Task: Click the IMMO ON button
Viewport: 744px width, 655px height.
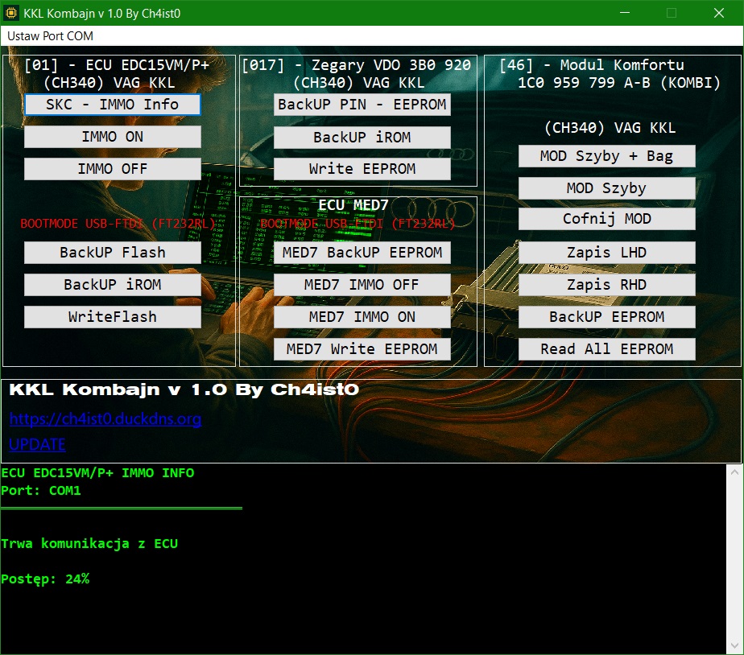Action: click(x=113, y=137)
